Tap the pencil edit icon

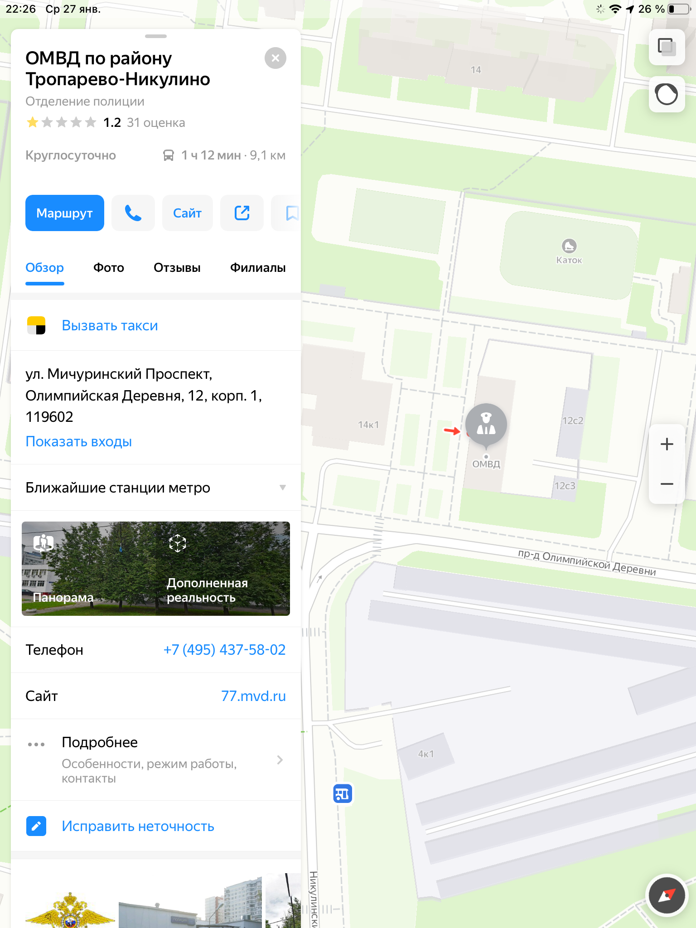pos(36,826)
